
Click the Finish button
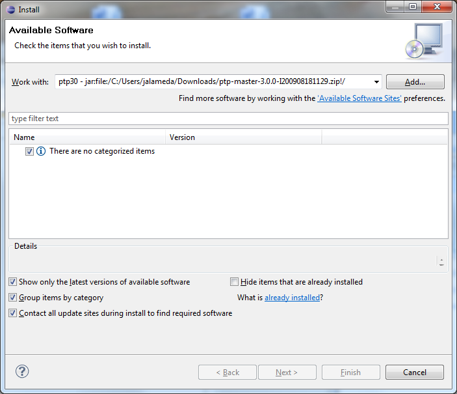(x=350, y=372)
